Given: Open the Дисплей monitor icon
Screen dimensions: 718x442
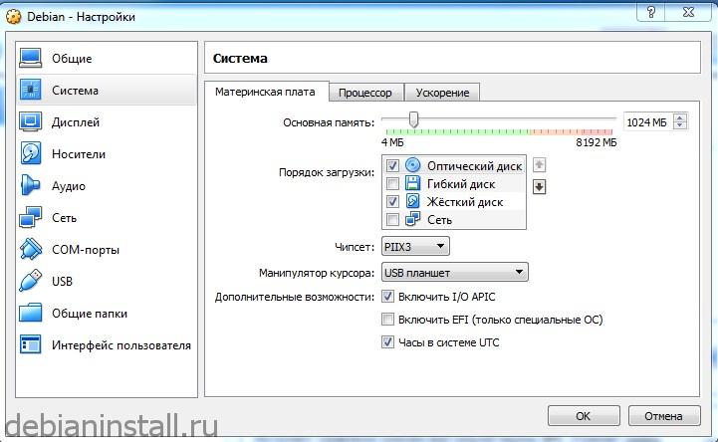Looking at the screenshot, I should (x=31, y=121).
